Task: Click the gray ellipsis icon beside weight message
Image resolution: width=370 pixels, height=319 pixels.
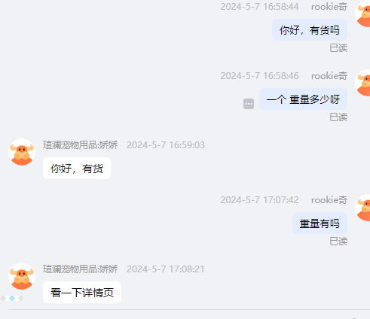Action: coord(249,104)
